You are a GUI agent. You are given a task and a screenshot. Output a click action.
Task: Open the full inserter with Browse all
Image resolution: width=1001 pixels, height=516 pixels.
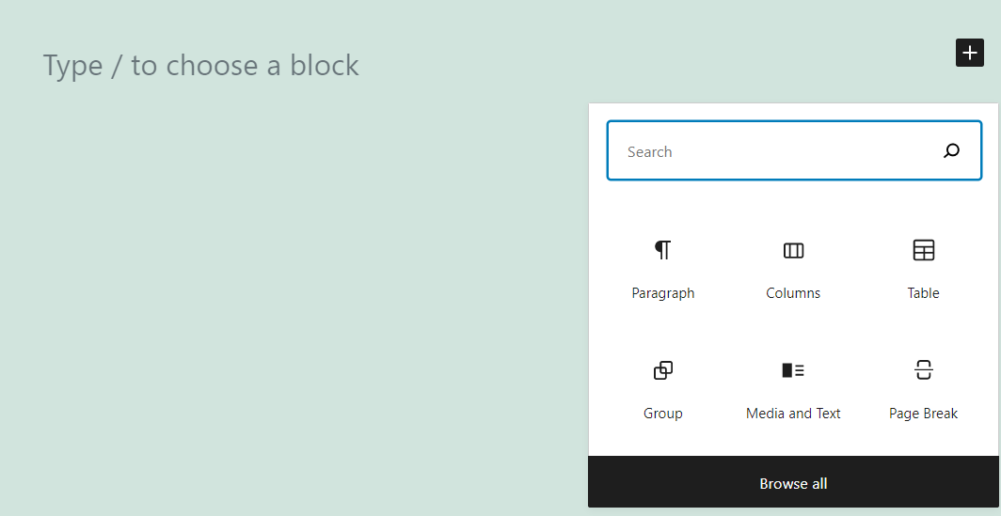793,483
